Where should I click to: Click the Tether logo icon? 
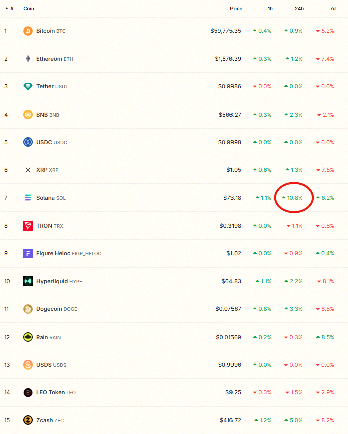(x=28, y=86)
